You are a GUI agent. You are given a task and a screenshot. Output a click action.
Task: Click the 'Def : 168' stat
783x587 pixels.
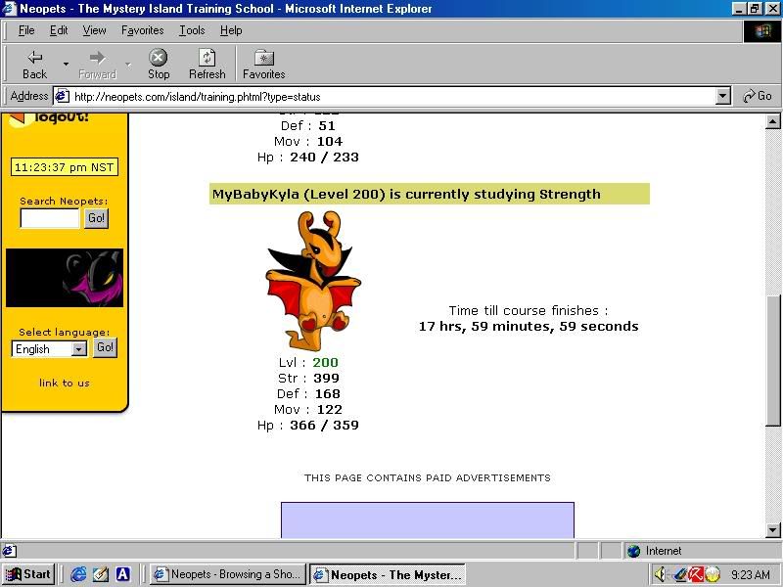[308, 394]
